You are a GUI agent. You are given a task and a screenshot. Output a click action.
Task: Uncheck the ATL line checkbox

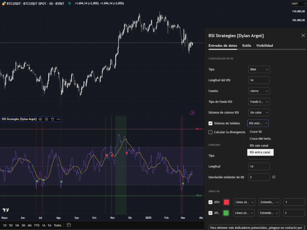[x=210, y=213]
